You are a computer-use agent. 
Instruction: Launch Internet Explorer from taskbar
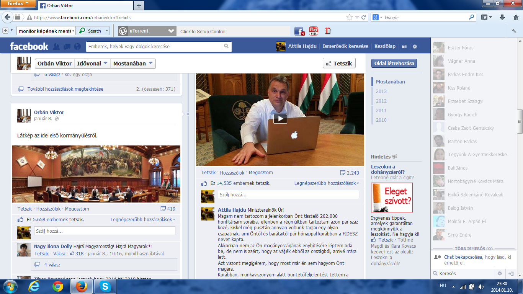point(34,286)
